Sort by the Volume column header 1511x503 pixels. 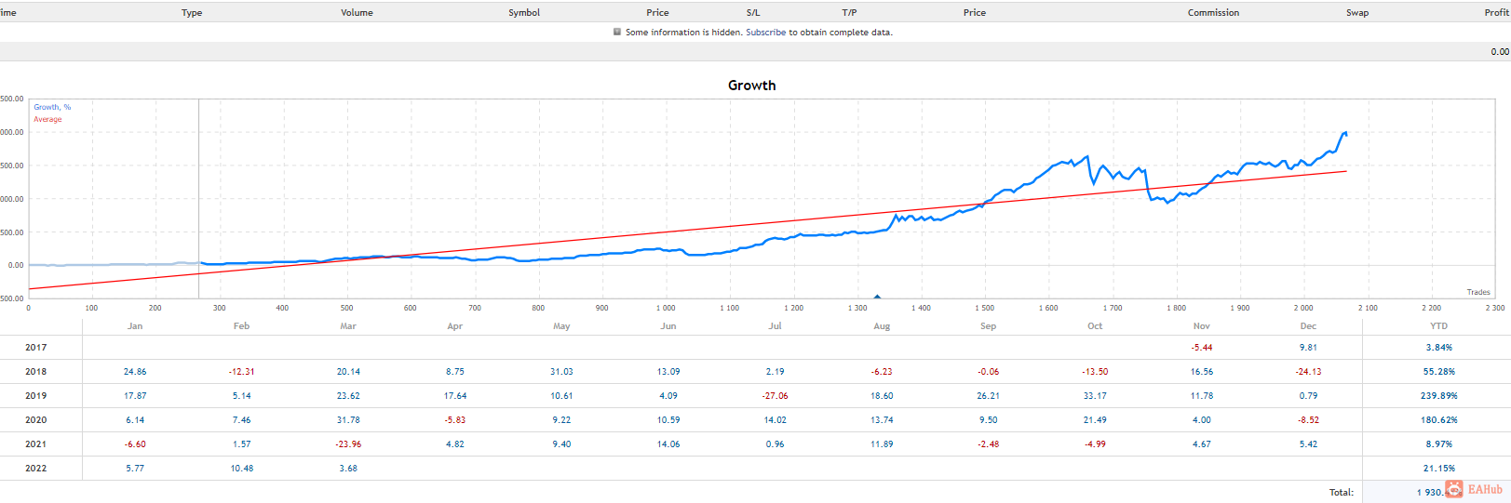(x=357, y=13)
